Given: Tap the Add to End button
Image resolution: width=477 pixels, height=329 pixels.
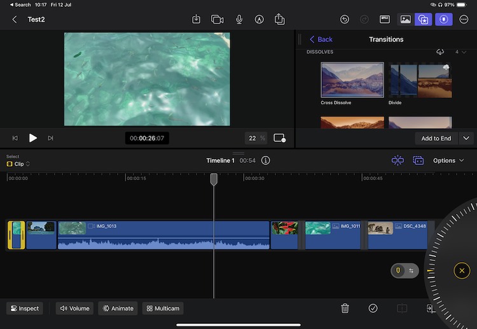Looking at the screenshot, I should click(436, 139).
